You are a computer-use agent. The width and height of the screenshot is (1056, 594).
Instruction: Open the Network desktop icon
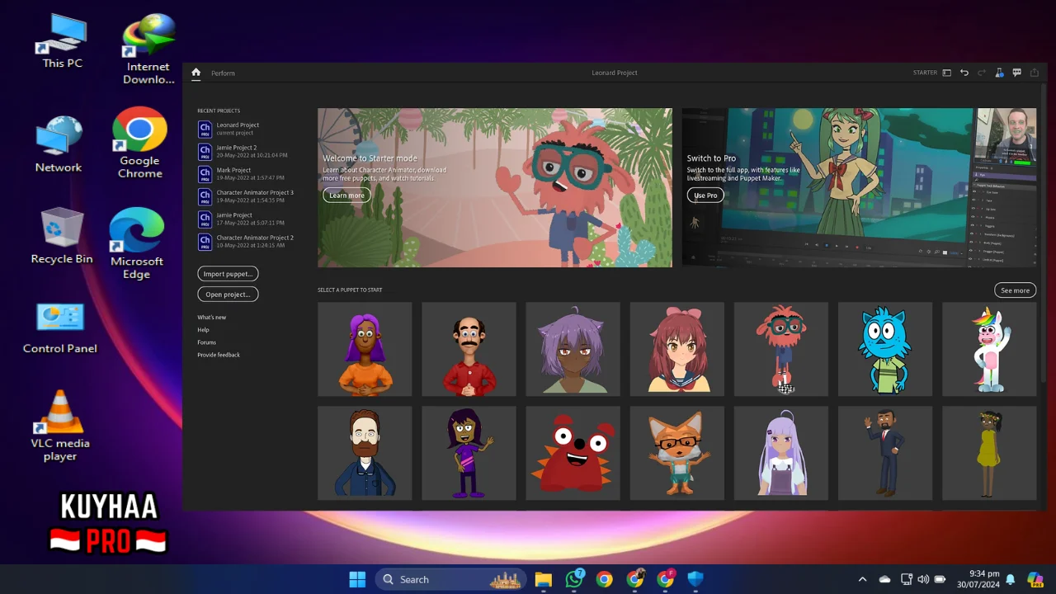point(59,144)
